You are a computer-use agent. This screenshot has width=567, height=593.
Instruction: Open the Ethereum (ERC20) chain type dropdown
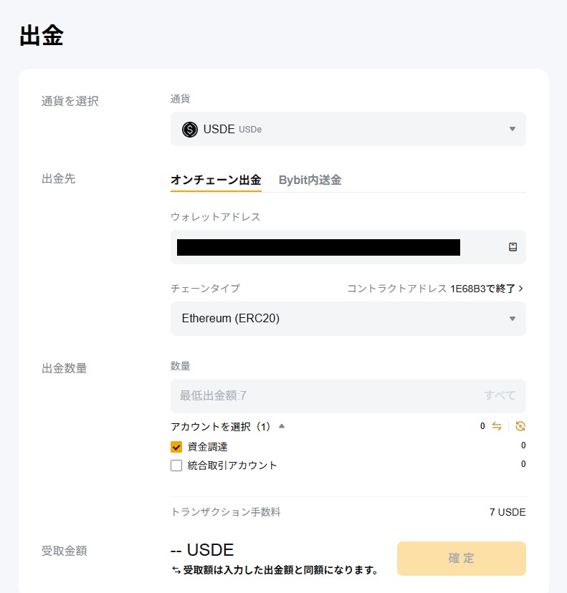click(x=348, y=319)
